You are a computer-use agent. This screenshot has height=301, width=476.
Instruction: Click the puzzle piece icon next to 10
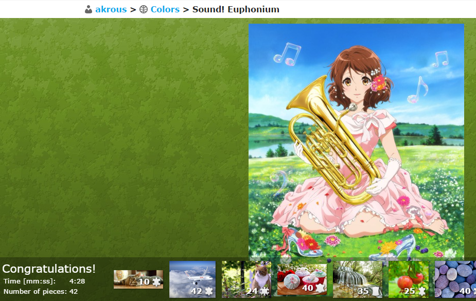tap(156, 282)
